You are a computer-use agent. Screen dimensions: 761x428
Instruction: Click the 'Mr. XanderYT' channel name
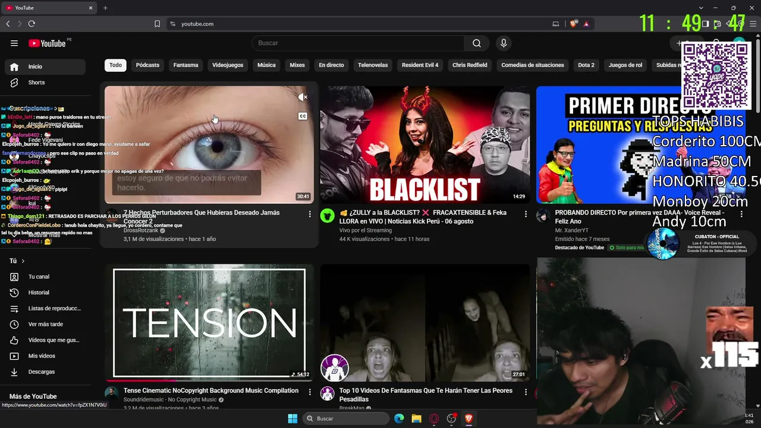571,230
